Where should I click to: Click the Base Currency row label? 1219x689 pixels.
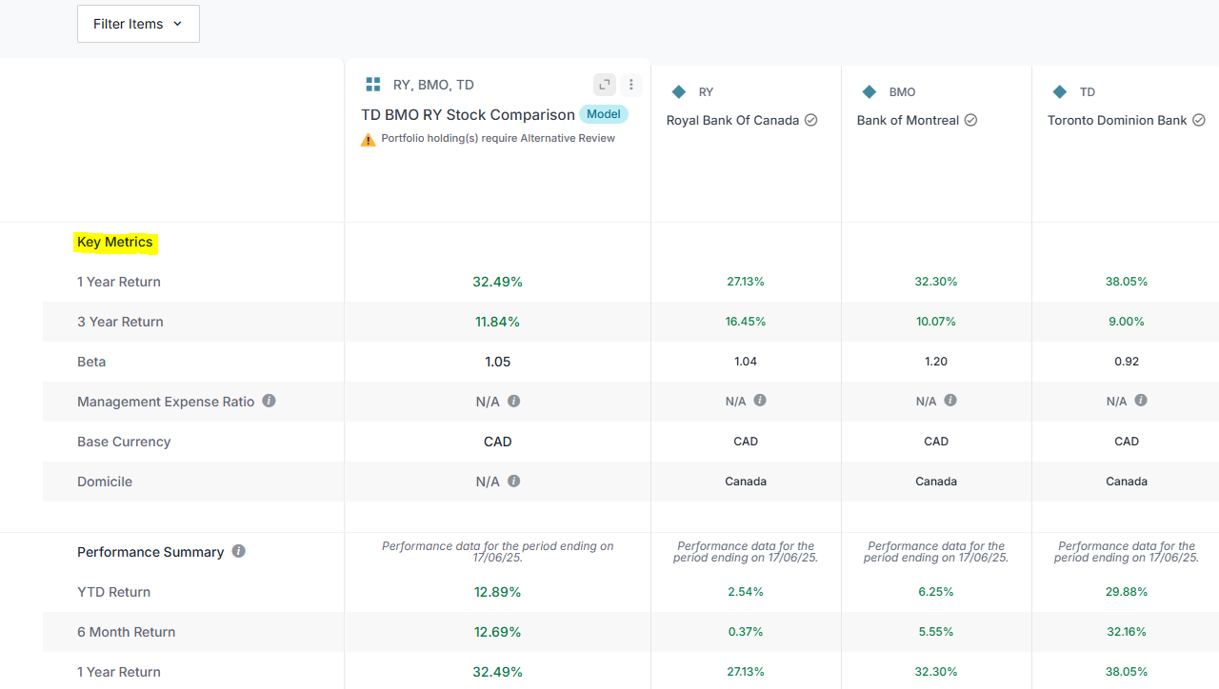point(124,442)
